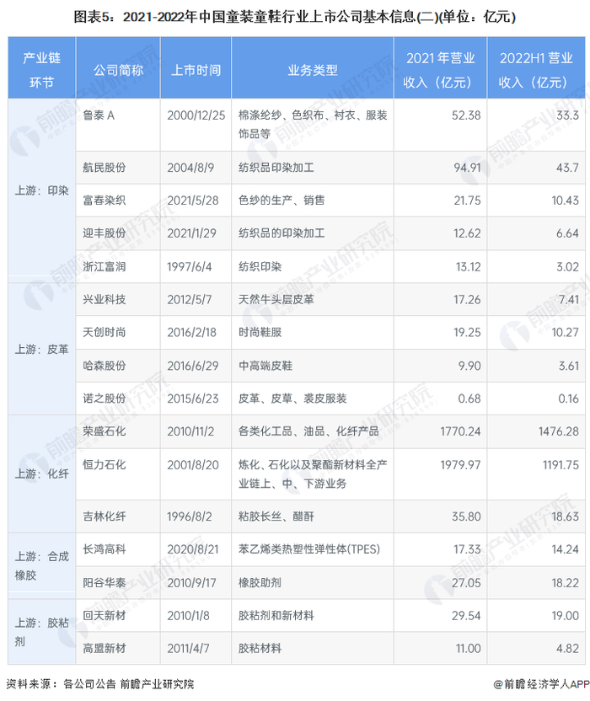This screenshot has width=590, height=701.
Task: Click the 产业链环节 column header
Action: point(41,68)
